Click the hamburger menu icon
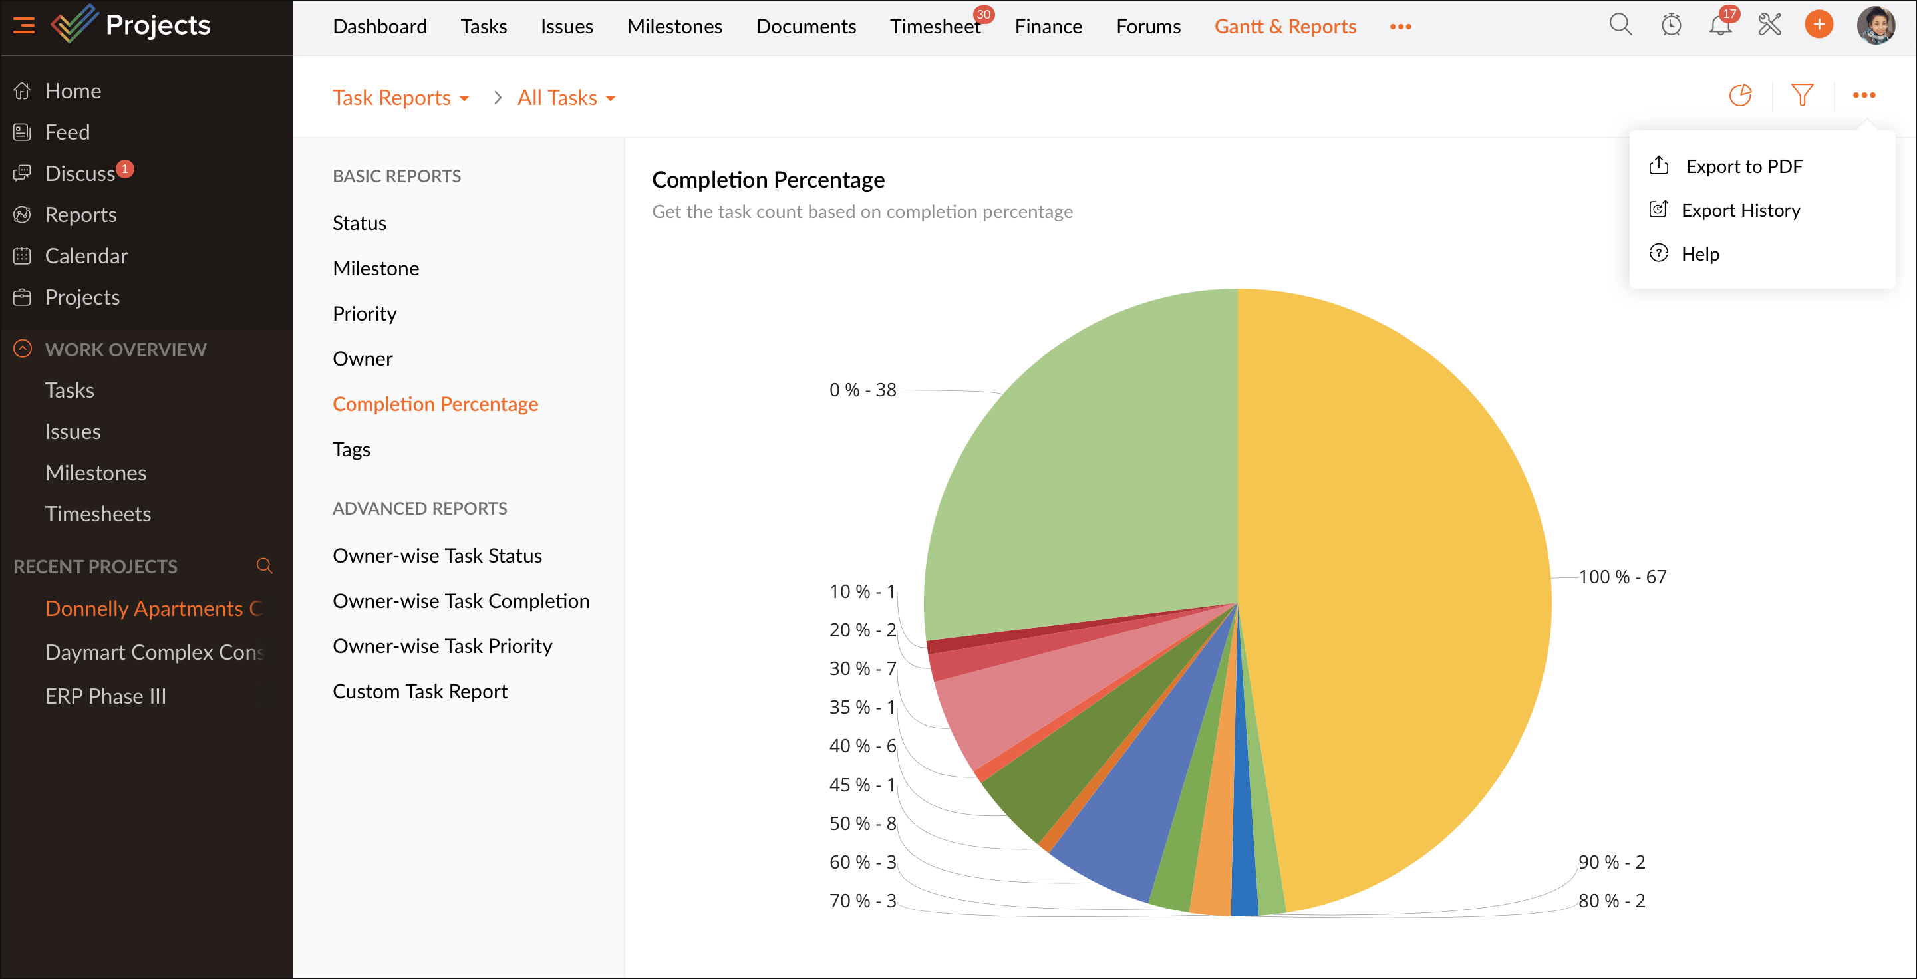The width and height of the screenshot is (1917, 979). click(24, 25)
